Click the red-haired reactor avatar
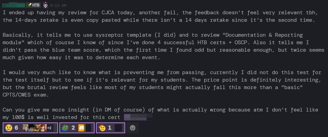Viewport: 328px width, 137px height. click(x=43, y=128)
